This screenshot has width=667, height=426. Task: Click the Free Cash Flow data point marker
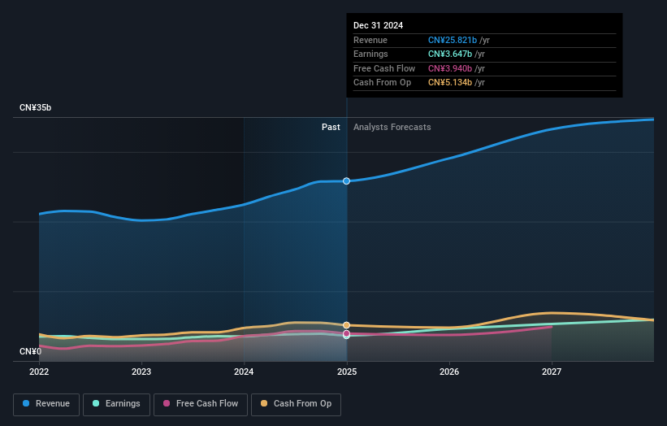[347, 333]
